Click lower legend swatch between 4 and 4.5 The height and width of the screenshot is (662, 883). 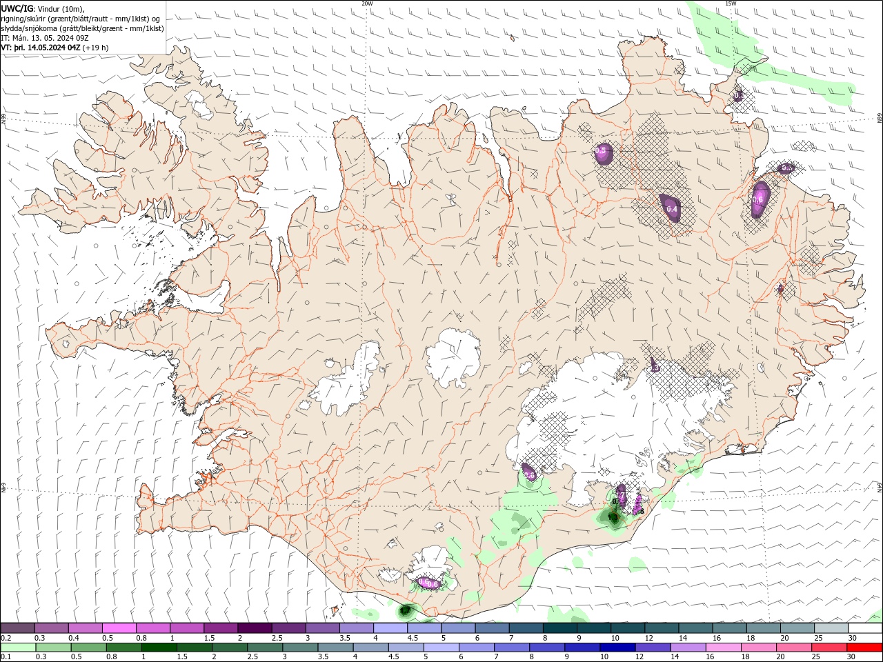(x=371, y=648)
